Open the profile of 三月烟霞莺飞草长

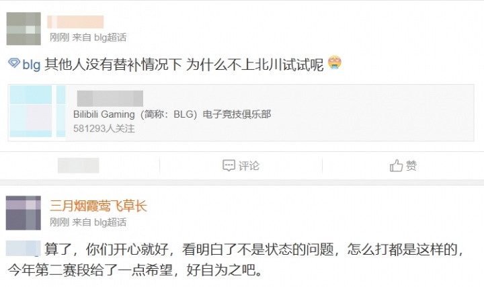[98, 206]
